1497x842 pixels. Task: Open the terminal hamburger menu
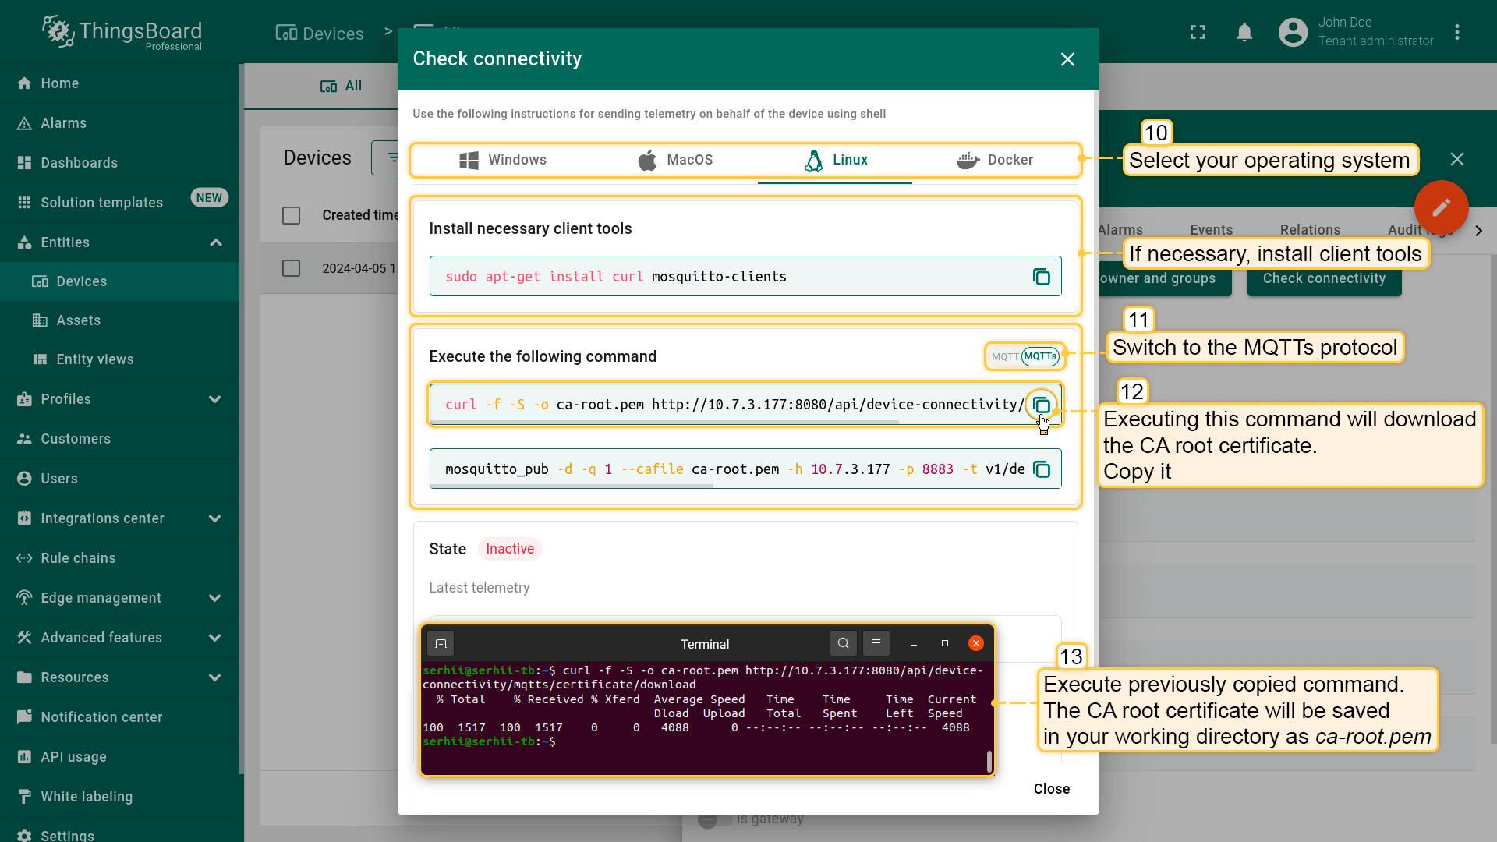[876, 643]
